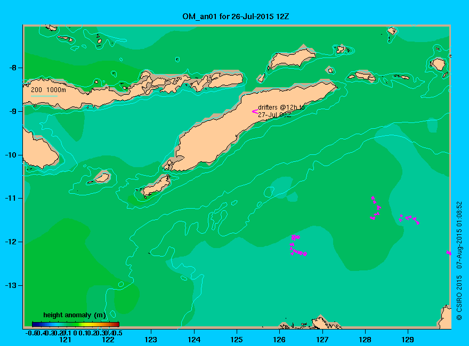Click the magenta arrow beside the drifters label
Viewport: 469px width, 346px height.
(255, 111)
